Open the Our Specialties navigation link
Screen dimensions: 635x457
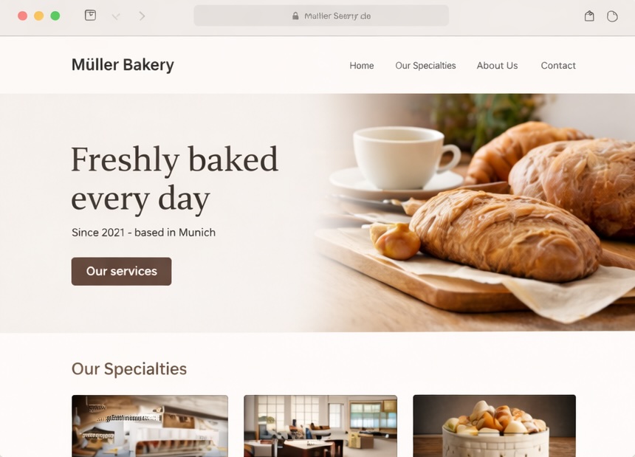click(425, 66)
